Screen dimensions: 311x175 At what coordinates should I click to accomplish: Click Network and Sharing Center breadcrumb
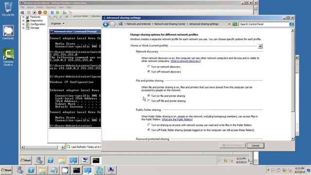point(170,24)
